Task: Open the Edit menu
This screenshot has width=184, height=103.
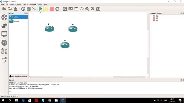Action: pos(7,5)
